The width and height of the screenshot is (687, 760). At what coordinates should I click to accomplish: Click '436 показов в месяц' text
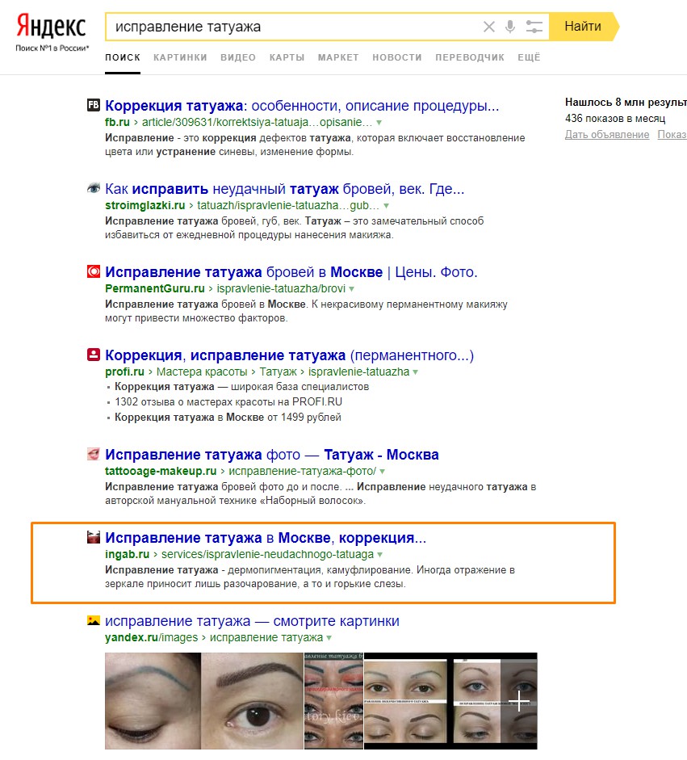coord(615,118)
